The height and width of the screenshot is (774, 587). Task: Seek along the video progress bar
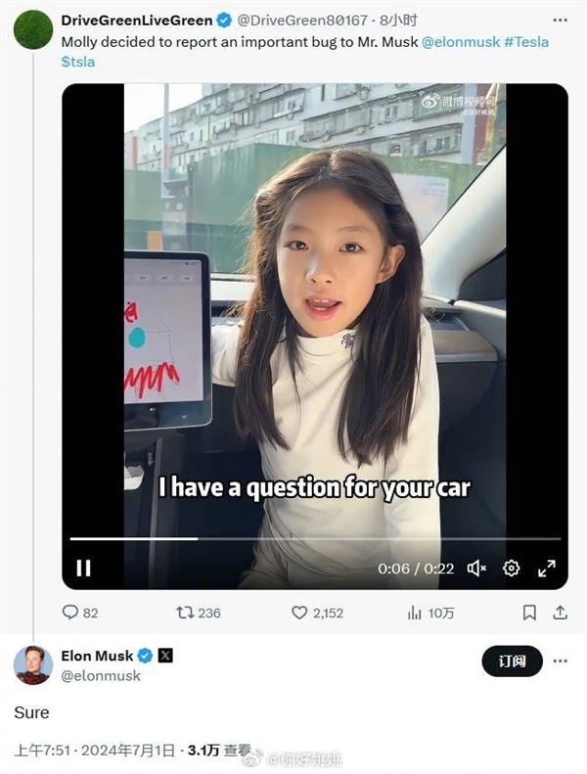(315, 538)
